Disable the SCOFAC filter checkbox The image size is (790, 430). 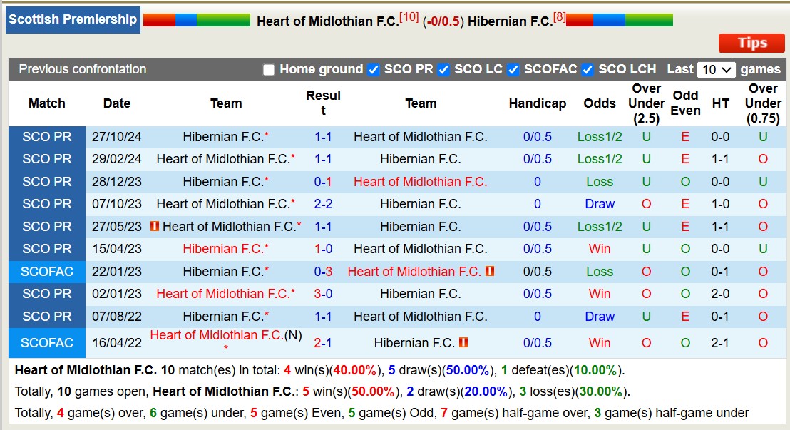pos(515,70)
